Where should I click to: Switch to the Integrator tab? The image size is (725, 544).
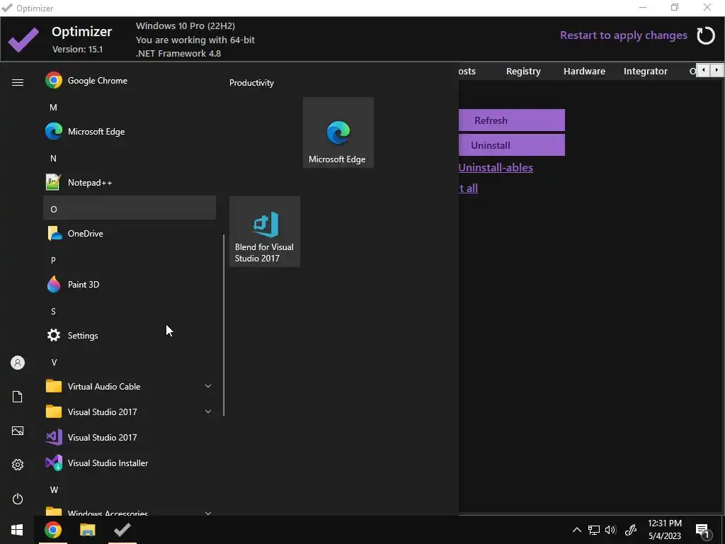click(x=646, y=72)
